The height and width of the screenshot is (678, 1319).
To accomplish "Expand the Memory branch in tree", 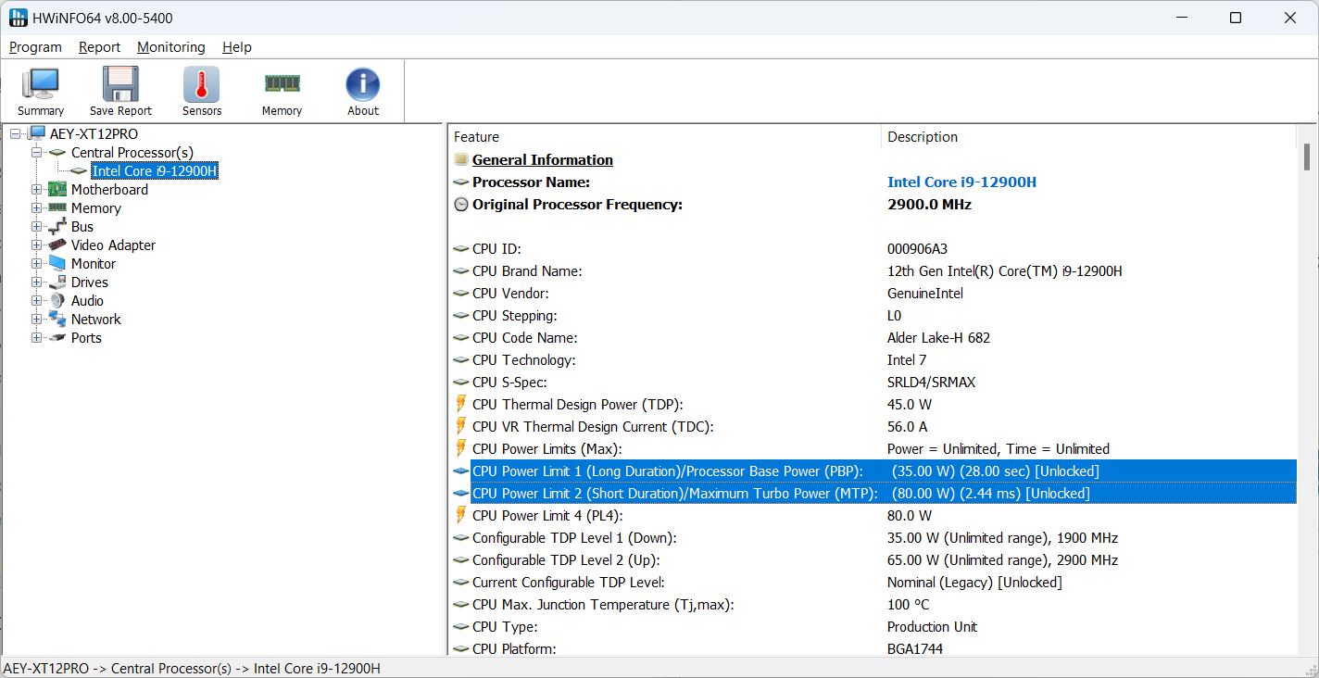I will coord(36,208).
